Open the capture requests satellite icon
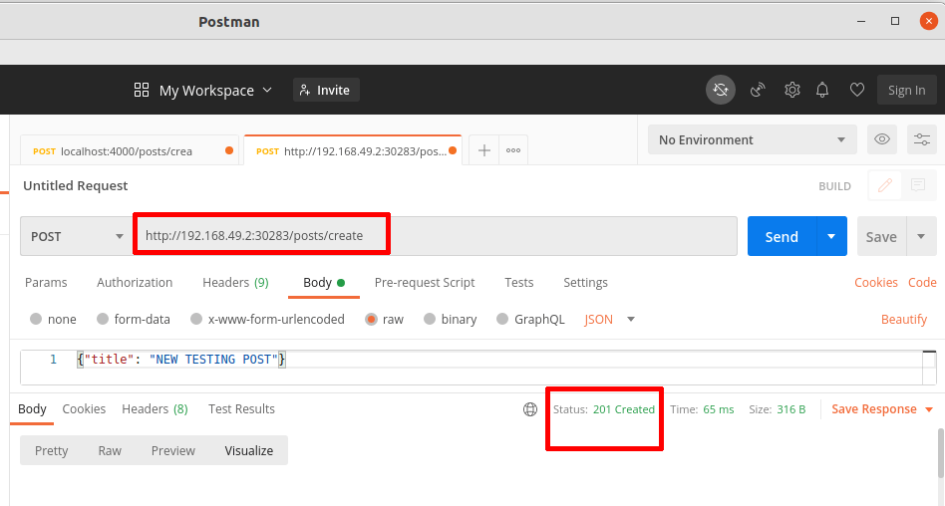 point(758,90)
